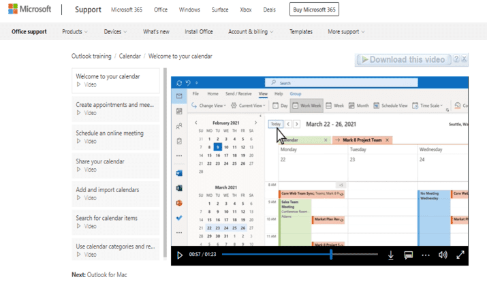Image resolution: width=487 pixels, height=286 pixels.
Task: Click Download this video button
Action: tap(404, 59)
